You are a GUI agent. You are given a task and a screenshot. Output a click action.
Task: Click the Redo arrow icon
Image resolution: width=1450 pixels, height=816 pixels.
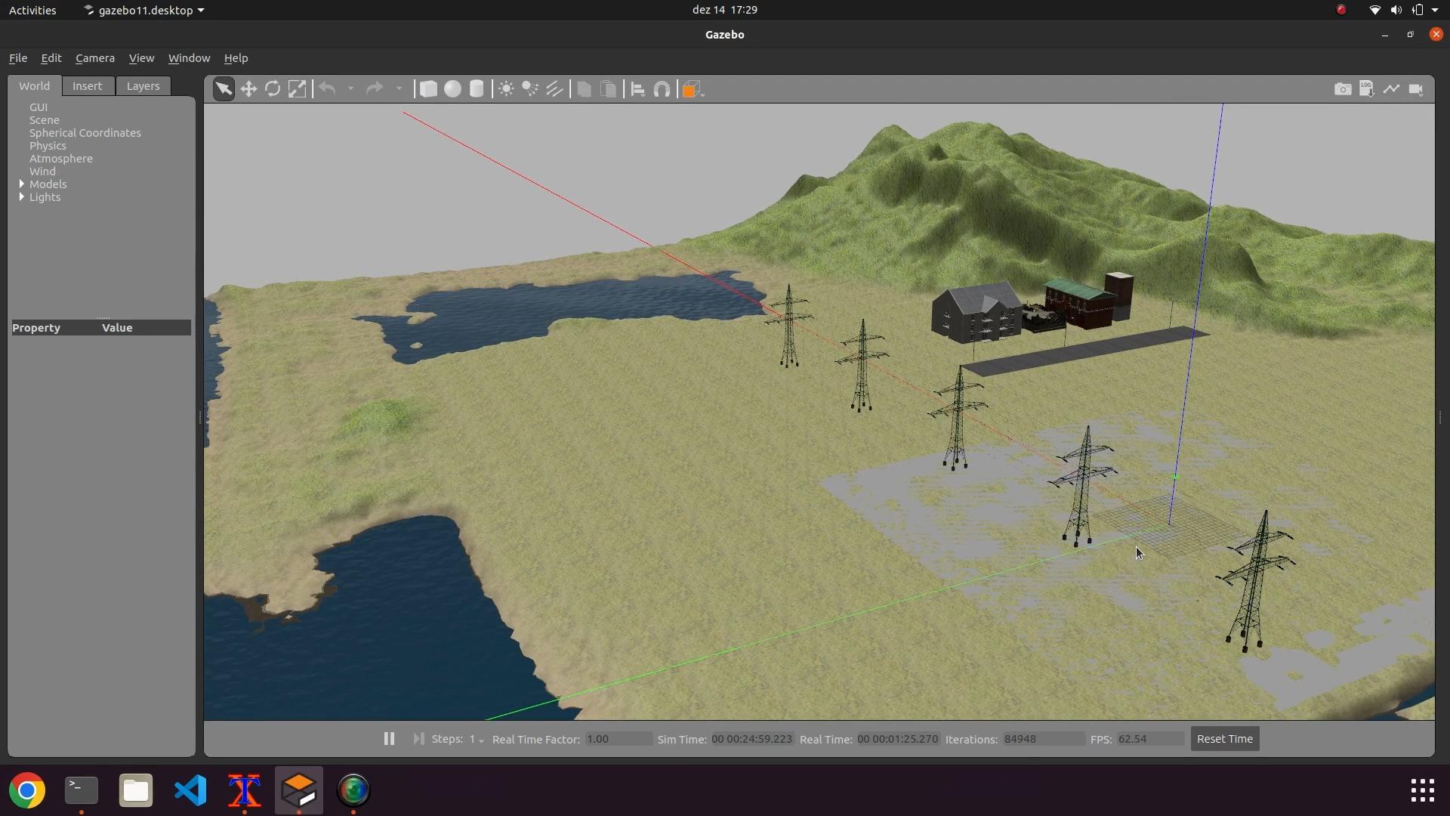pyautogui.click(x=375, y=89)
